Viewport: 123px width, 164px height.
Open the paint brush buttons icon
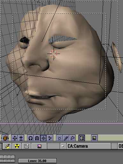[x=7, y=146]
